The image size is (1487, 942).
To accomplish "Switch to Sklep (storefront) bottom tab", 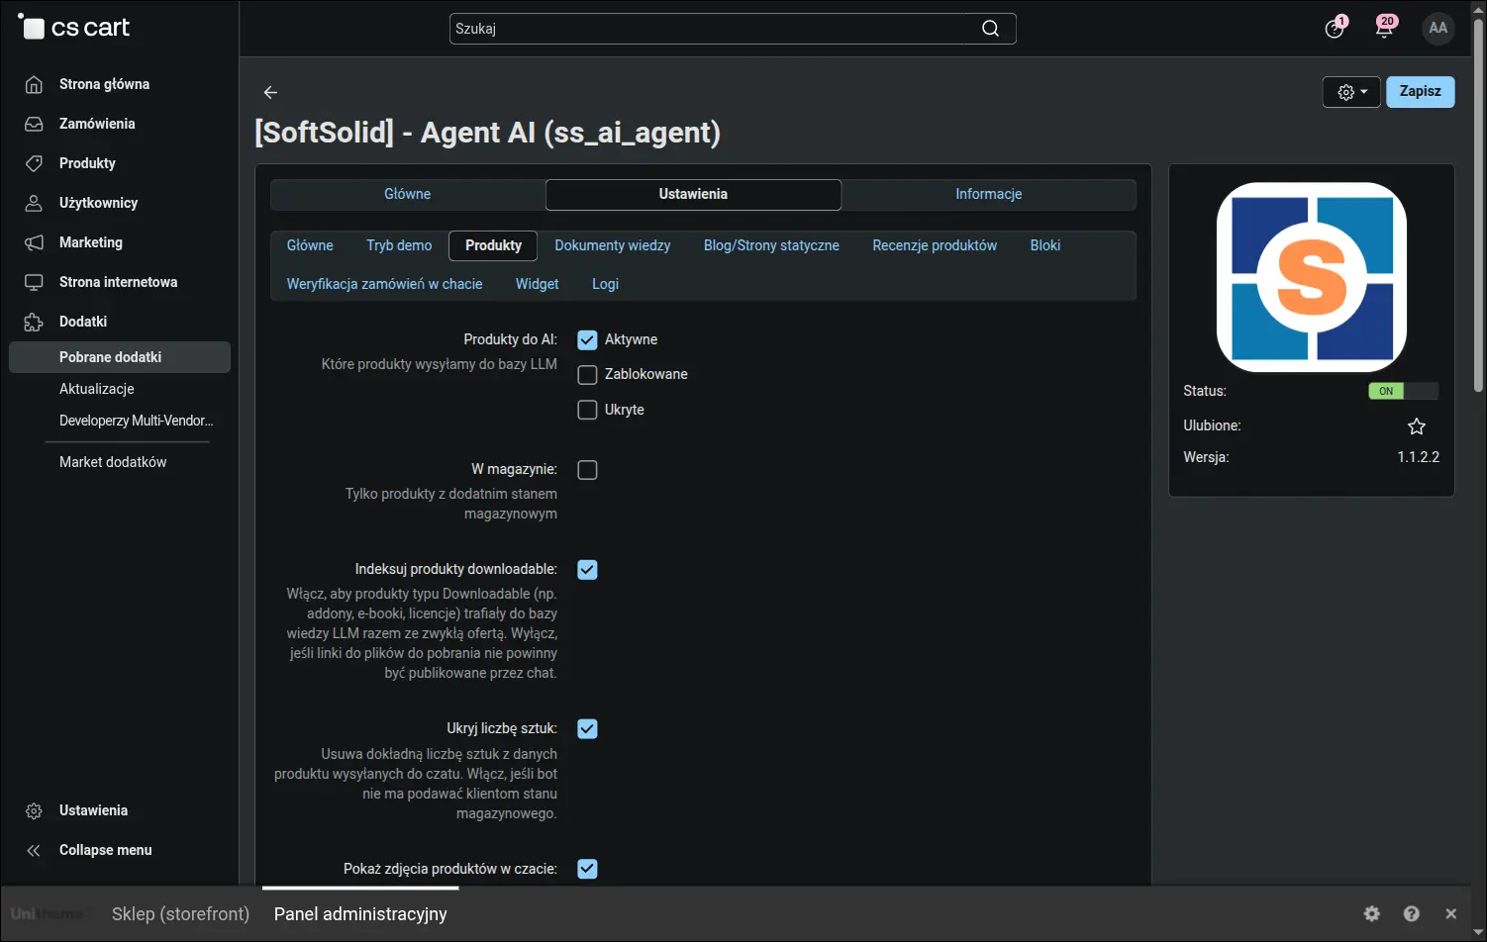I will point(180,913).
